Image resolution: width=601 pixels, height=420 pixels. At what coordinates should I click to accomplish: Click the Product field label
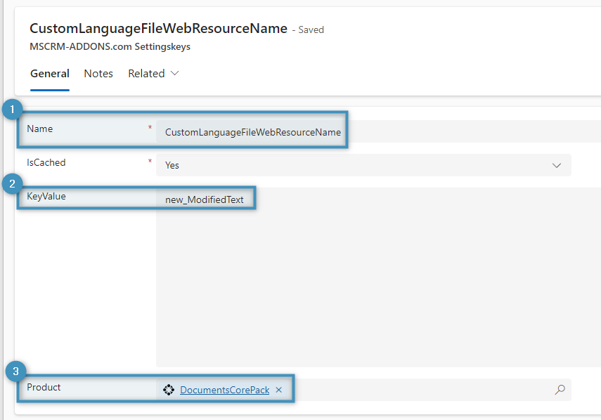[x=44, y=388]
